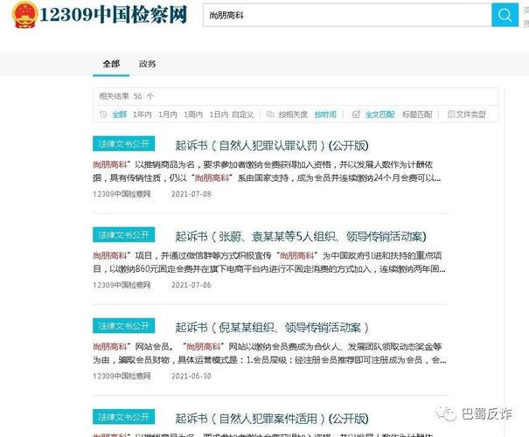Sort results by 按时间

point(325,114)
